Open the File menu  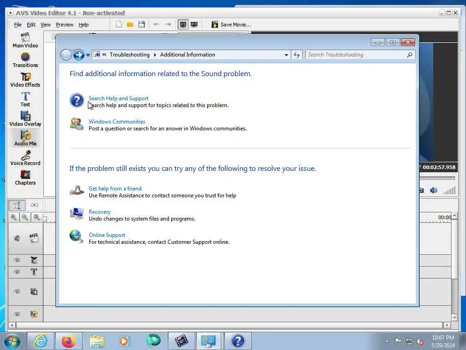click(x=18, y=25)
